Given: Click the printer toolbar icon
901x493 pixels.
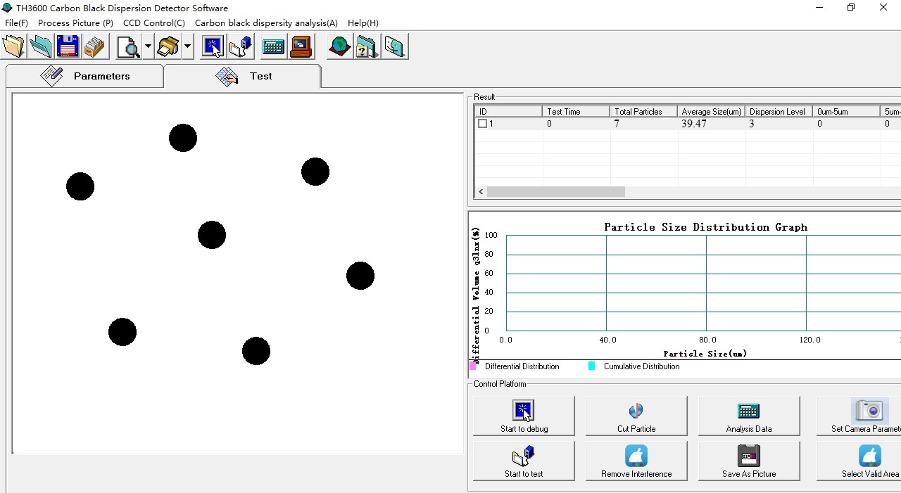Looking at the screenshot, I should coord(168,47).
